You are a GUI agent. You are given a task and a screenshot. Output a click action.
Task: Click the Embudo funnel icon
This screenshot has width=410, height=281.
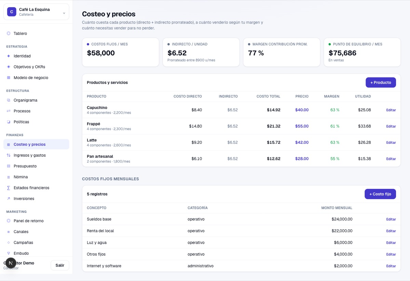pos(9,253)
